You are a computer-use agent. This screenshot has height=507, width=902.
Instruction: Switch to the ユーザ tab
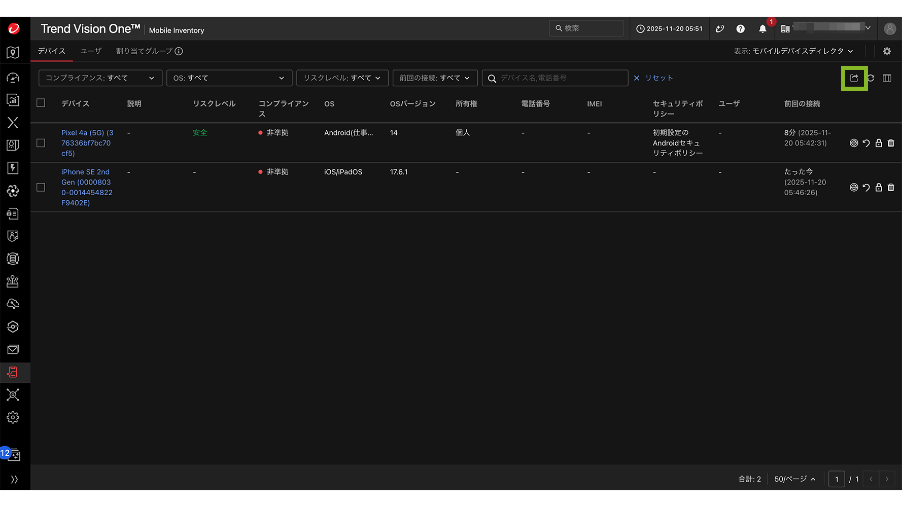point(91,51)
